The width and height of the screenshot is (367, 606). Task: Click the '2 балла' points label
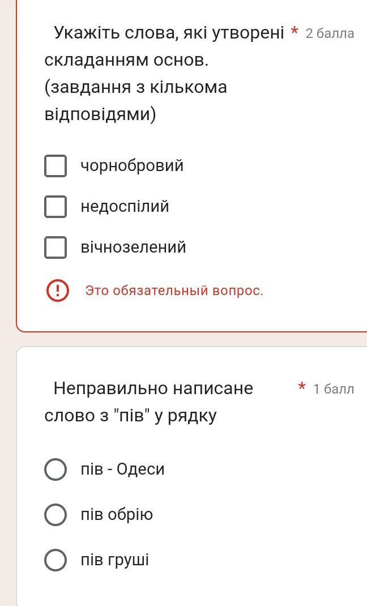click(330, 33)
